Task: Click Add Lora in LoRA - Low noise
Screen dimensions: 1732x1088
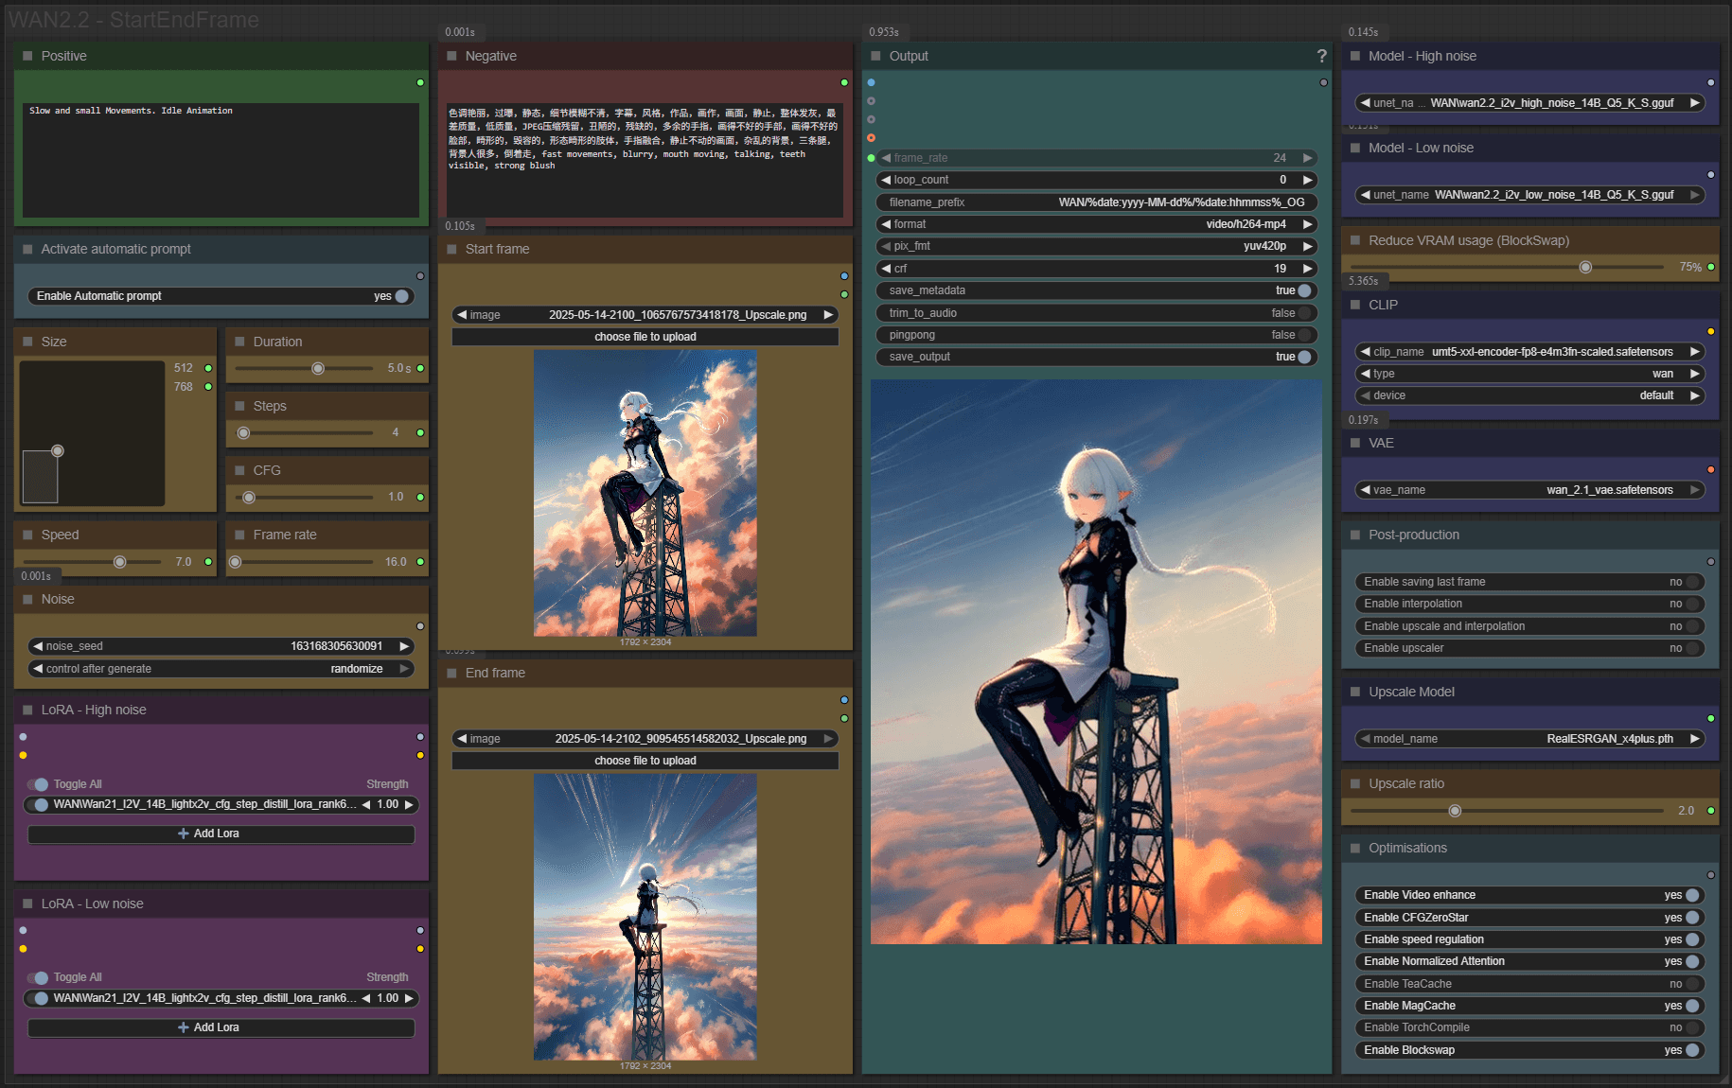Action: pos(221,1027)
